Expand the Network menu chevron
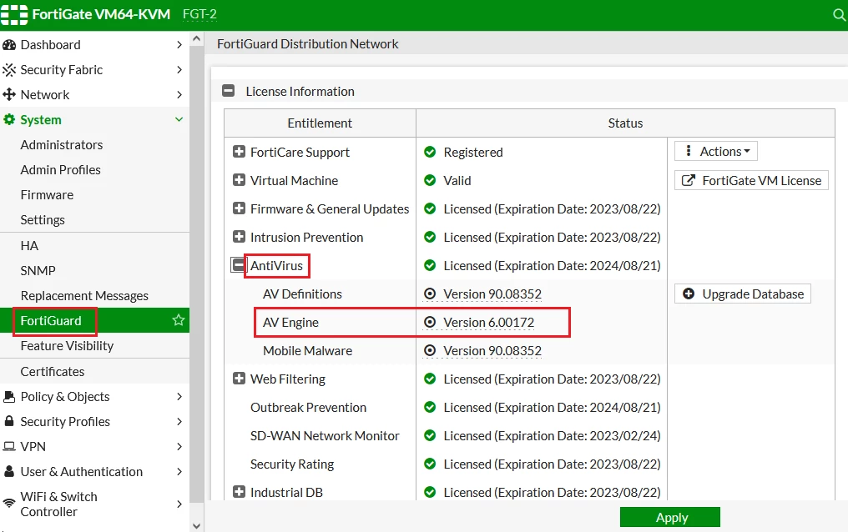This screenshot has height=532, width=848. [x=179, y=94]
